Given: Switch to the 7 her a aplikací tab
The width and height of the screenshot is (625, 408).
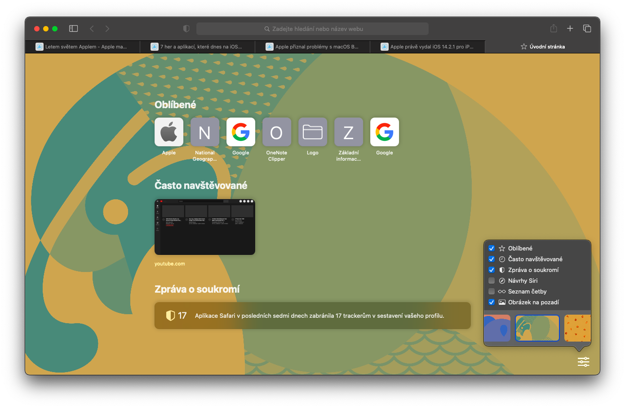Looking at the screenshot, I should tap(198, 47).
